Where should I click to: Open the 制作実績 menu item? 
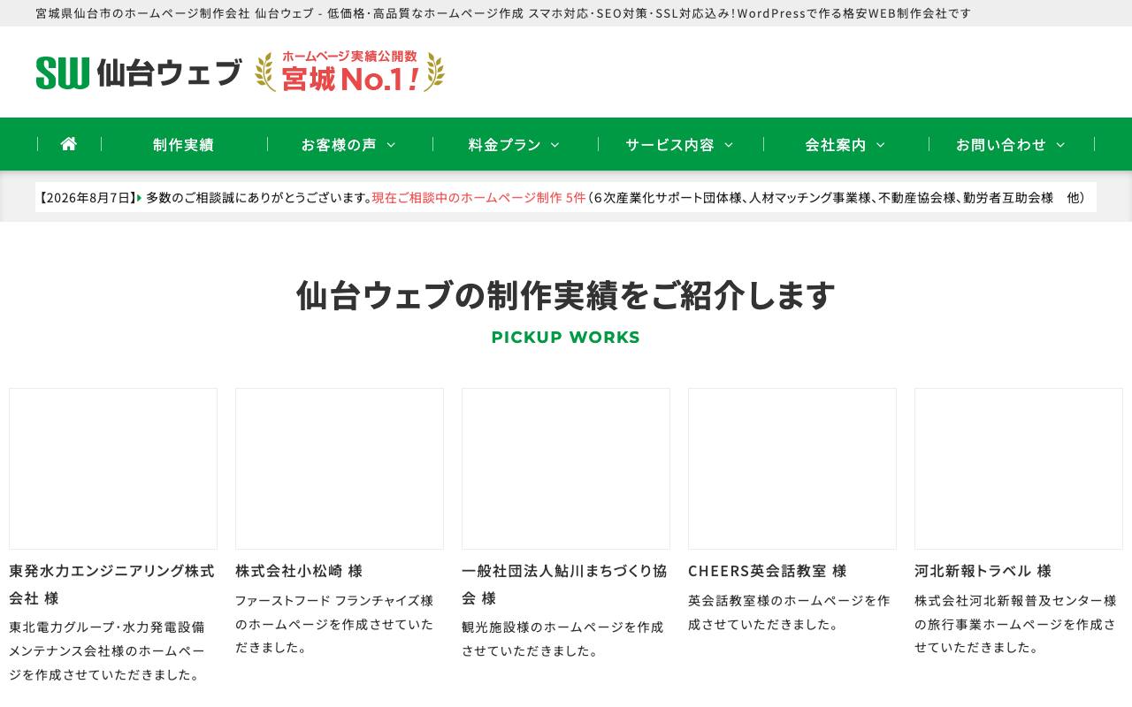pyautogui.click(x=184, y=144)
